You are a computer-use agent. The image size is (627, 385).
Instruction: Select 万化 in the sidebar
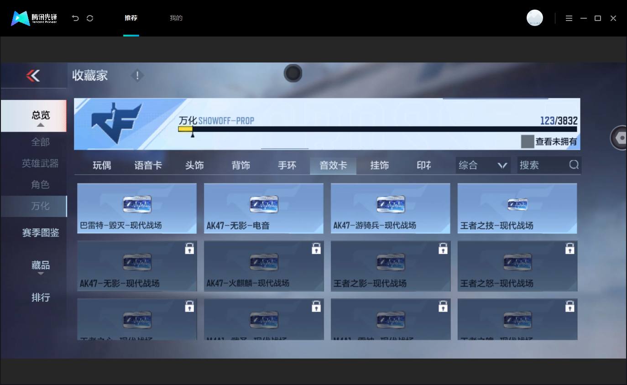(34, 206)
